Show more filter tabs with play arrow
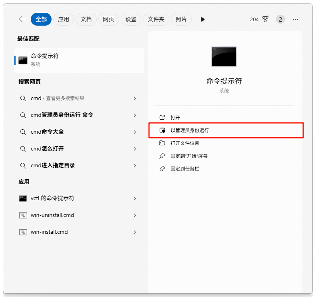Viewport: 316px width, 297px height. tap(203, 19)
